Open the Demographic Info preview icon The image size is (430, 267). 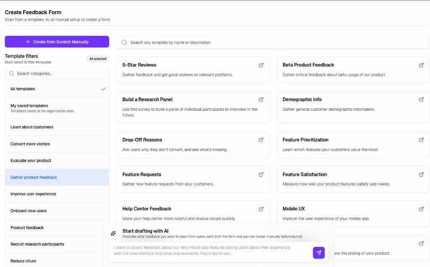tap(421, 99)
